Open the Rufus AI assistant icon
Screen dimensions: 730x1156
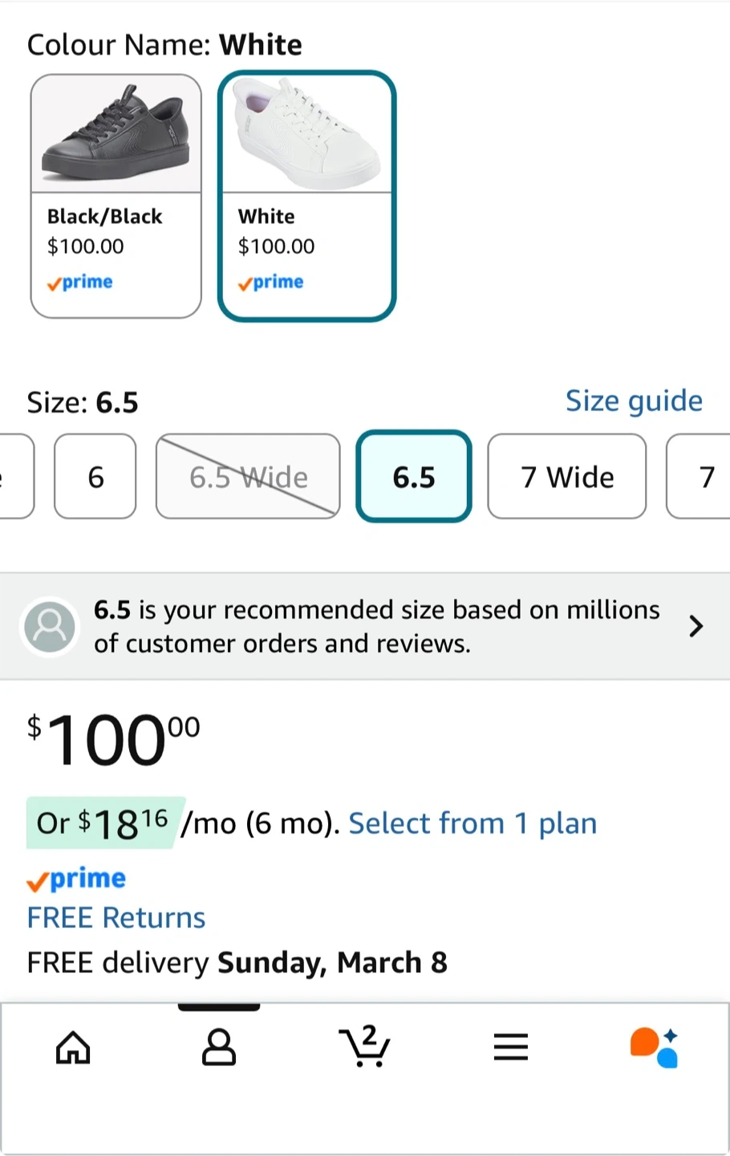tap(655, 1047)
